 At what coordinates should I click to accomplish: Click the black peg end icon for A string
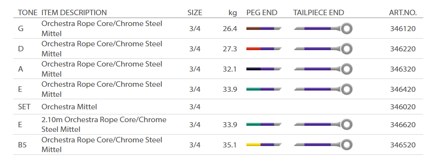pyautogui.click(x=264, y=69)
